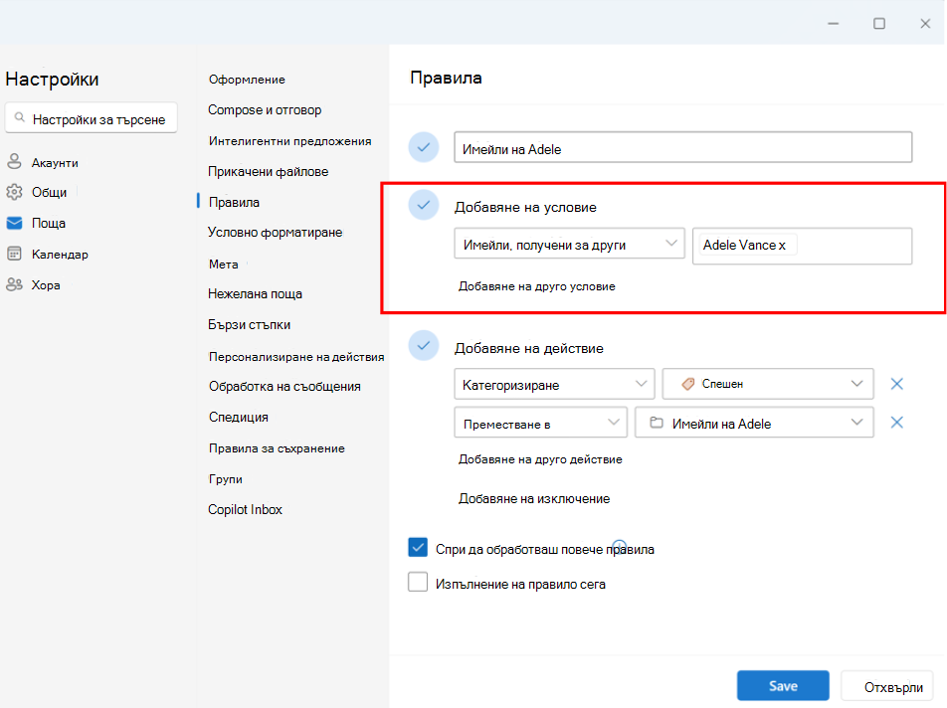Open the Общи gear settings section
This screenshot has height=708, width=947.
click(x=37, y=193)
